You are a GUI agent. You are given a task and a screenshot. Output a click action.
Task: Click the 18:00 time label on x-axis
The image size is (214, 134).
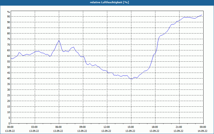click(155, 127)
